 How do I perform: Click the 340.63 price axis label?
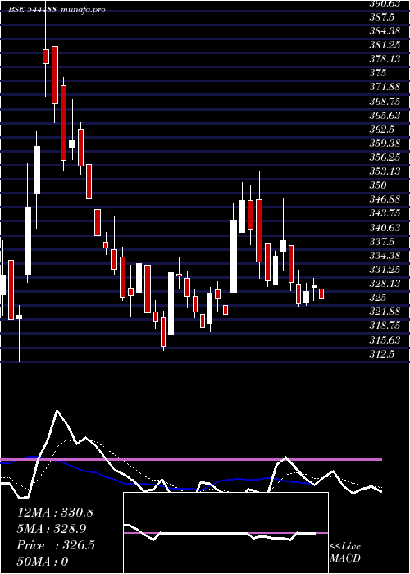click(386, 227)
